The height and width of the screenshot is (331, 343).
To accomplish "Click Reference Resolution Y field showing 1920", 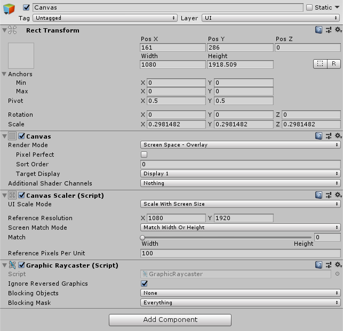I will (x=243, y=218).
